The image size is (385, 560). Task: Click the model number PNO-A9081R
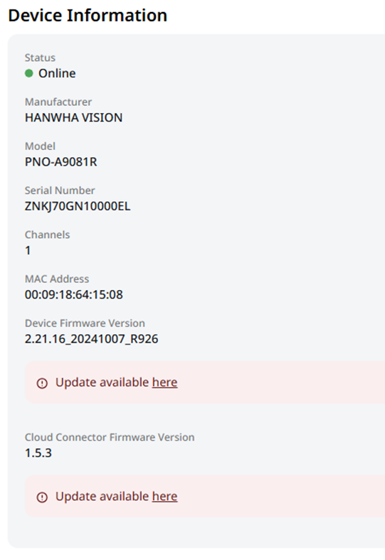(x=60, y=162)
